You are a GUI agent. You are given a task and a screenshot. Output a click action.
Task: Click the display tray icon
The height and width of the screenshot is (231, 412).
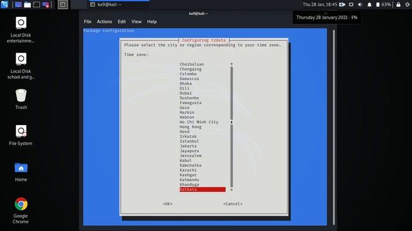(x=351, y=4)
